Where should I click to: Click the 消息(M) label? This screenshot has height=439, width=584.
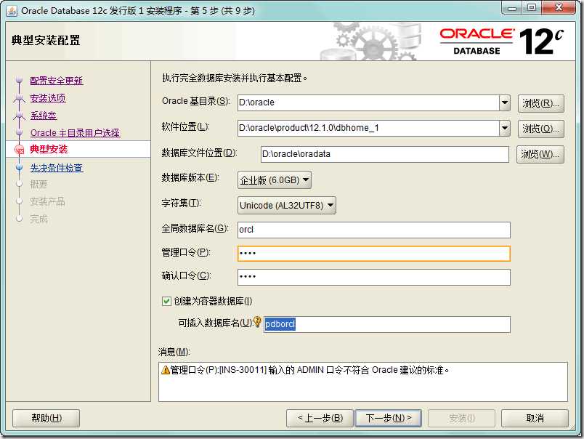(x=174, y=352)
